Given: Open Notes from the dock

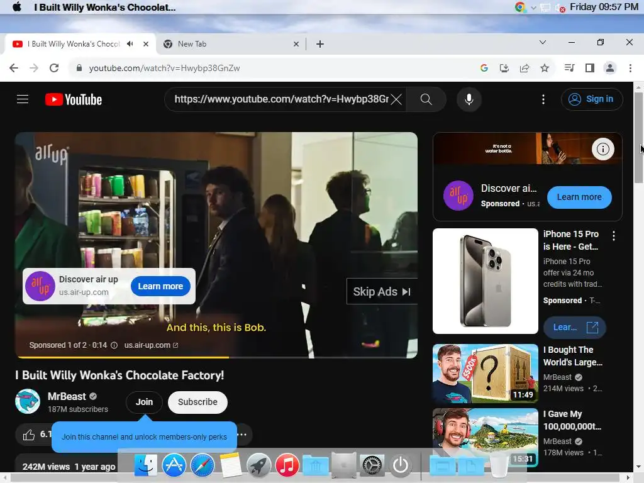Looking at the screenshot, I should [230, 465].
